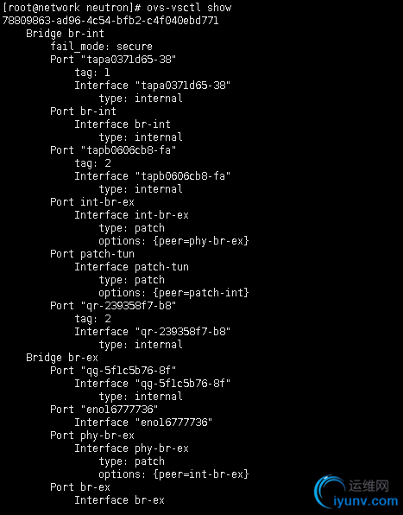Click the root@network neutron prompt

pyautogui.click(x=72, y=8)
